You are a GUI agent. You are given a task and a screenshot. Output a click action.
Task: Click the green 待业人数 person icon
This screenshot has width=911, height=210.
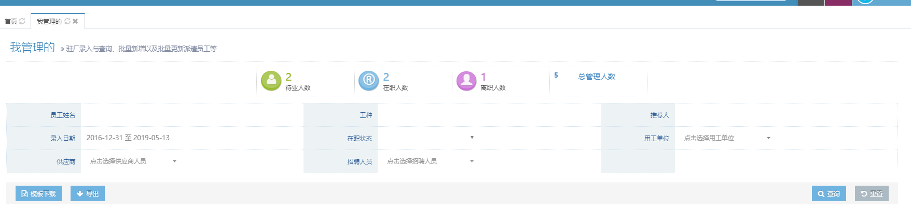click(x=271, y=81)
